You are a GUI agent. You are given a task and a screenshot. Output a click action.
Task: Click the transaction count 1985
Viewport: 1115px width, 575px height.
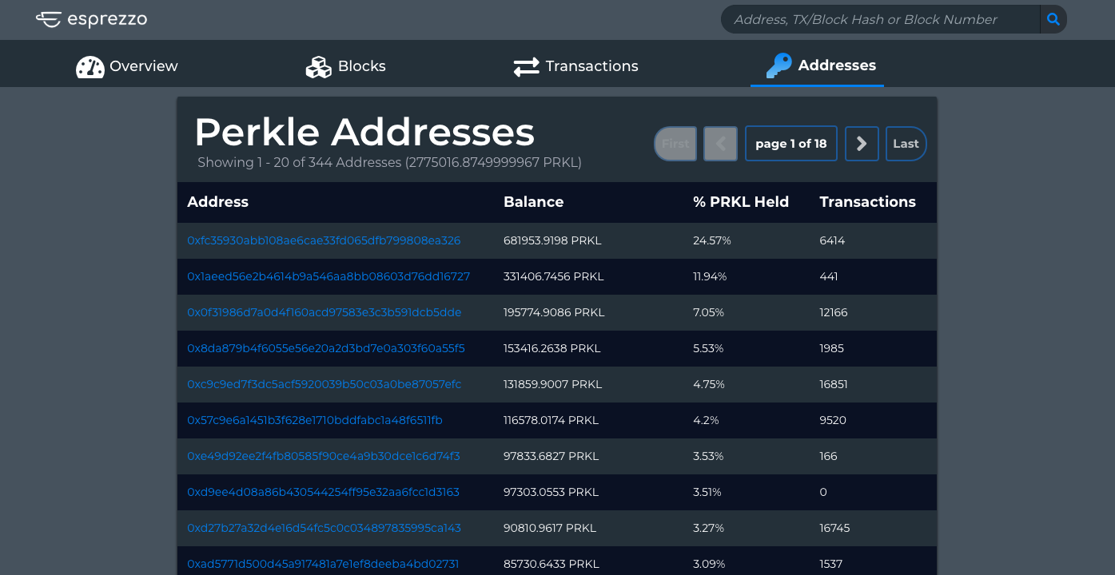tap(832, 348)
